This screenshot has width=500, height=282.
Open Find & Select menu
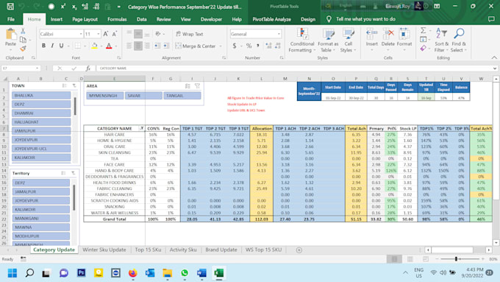(x=459, y=40)
